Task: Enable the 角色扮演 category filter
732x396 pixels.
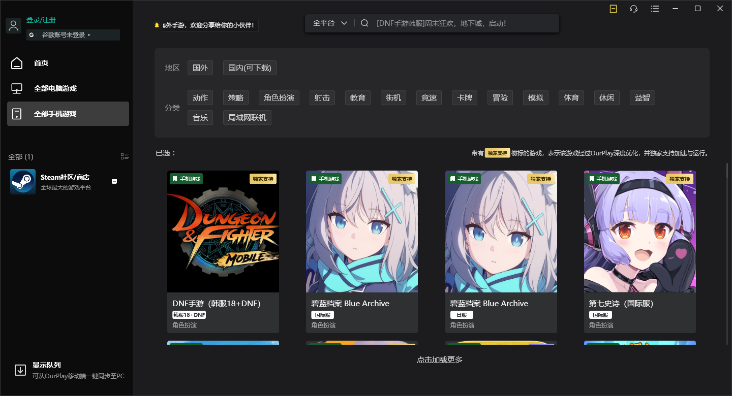Action: (x=279, y=97)
